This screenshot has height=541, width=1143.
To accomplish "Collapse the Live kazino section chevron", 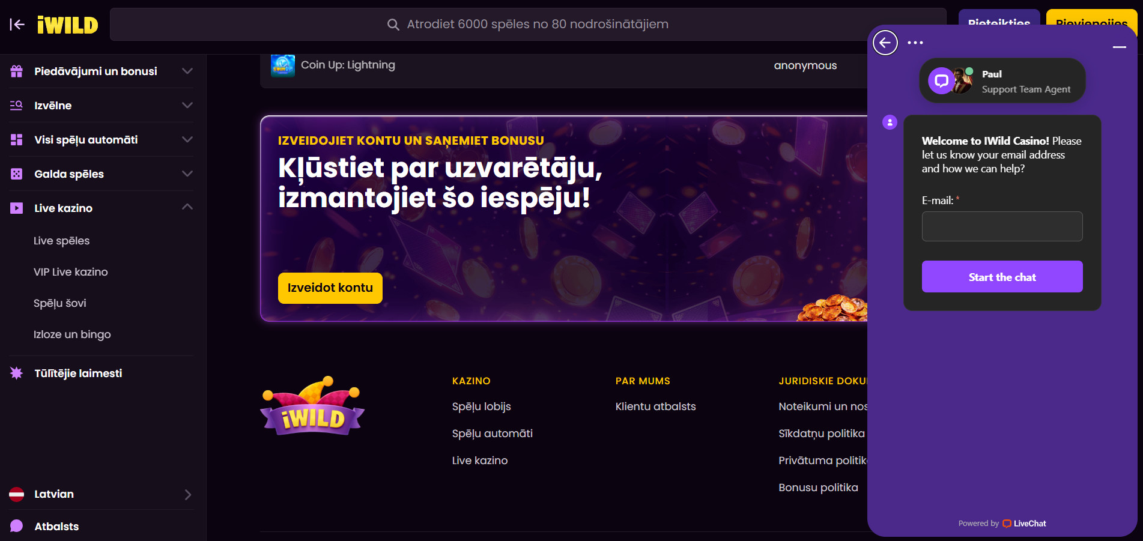I will pos(187,207).
